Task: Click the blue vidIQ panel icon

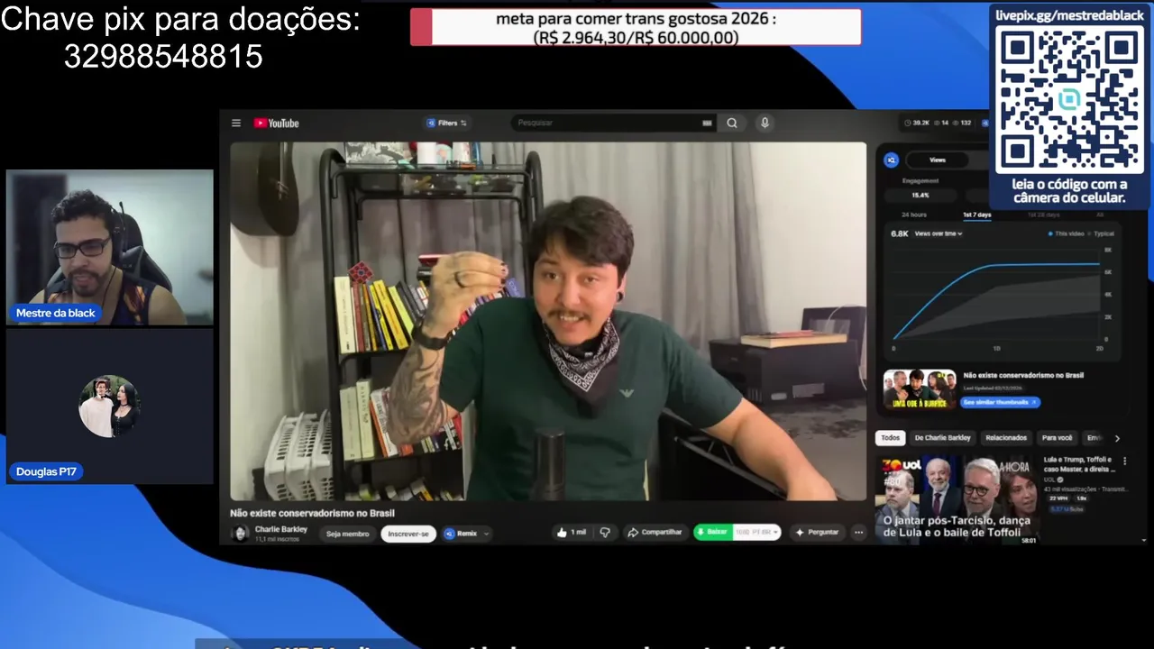Action: tap(892, 160)
